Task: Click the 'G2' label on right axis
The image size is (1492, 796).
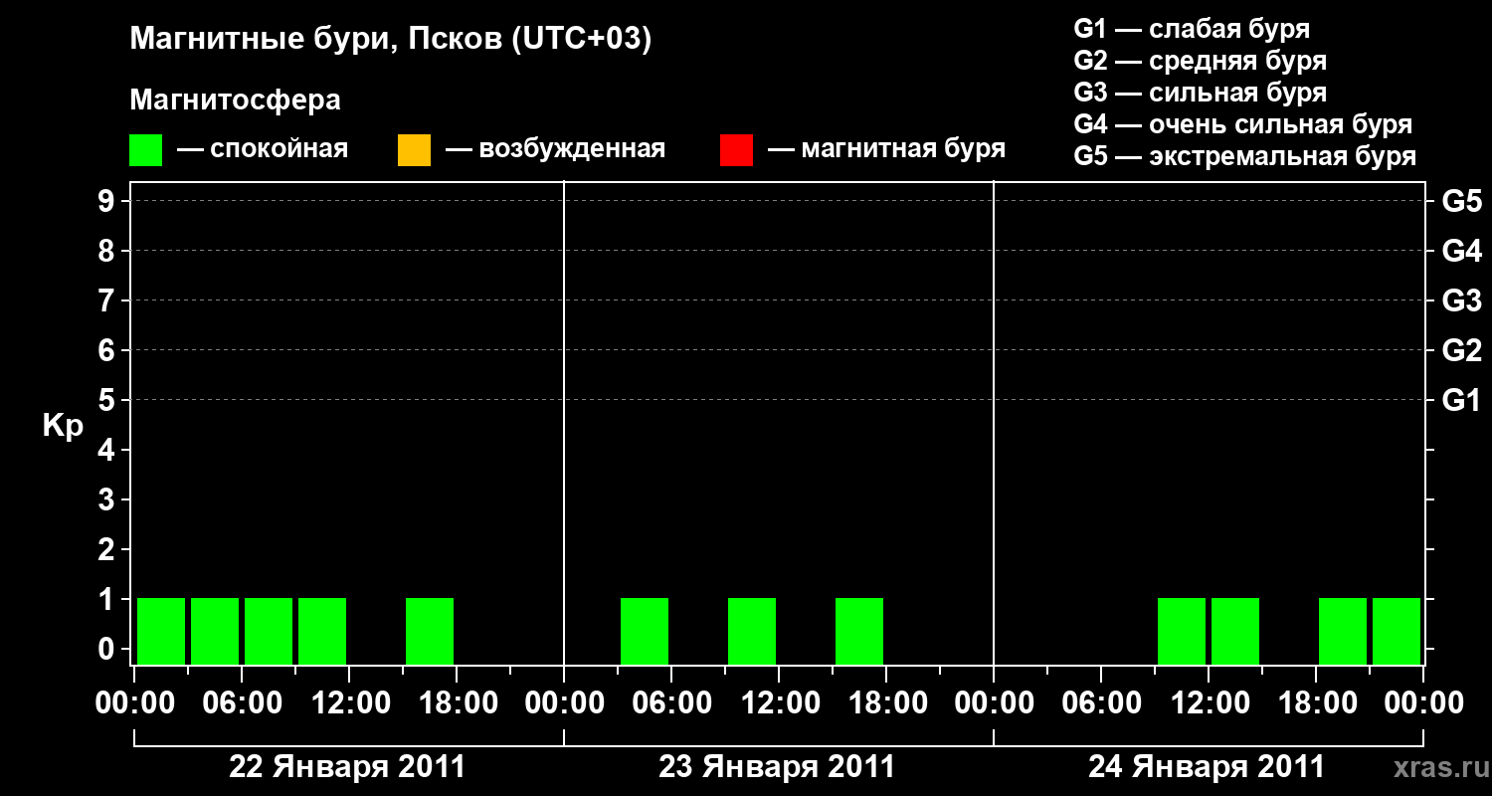Action: (1461, 350)
